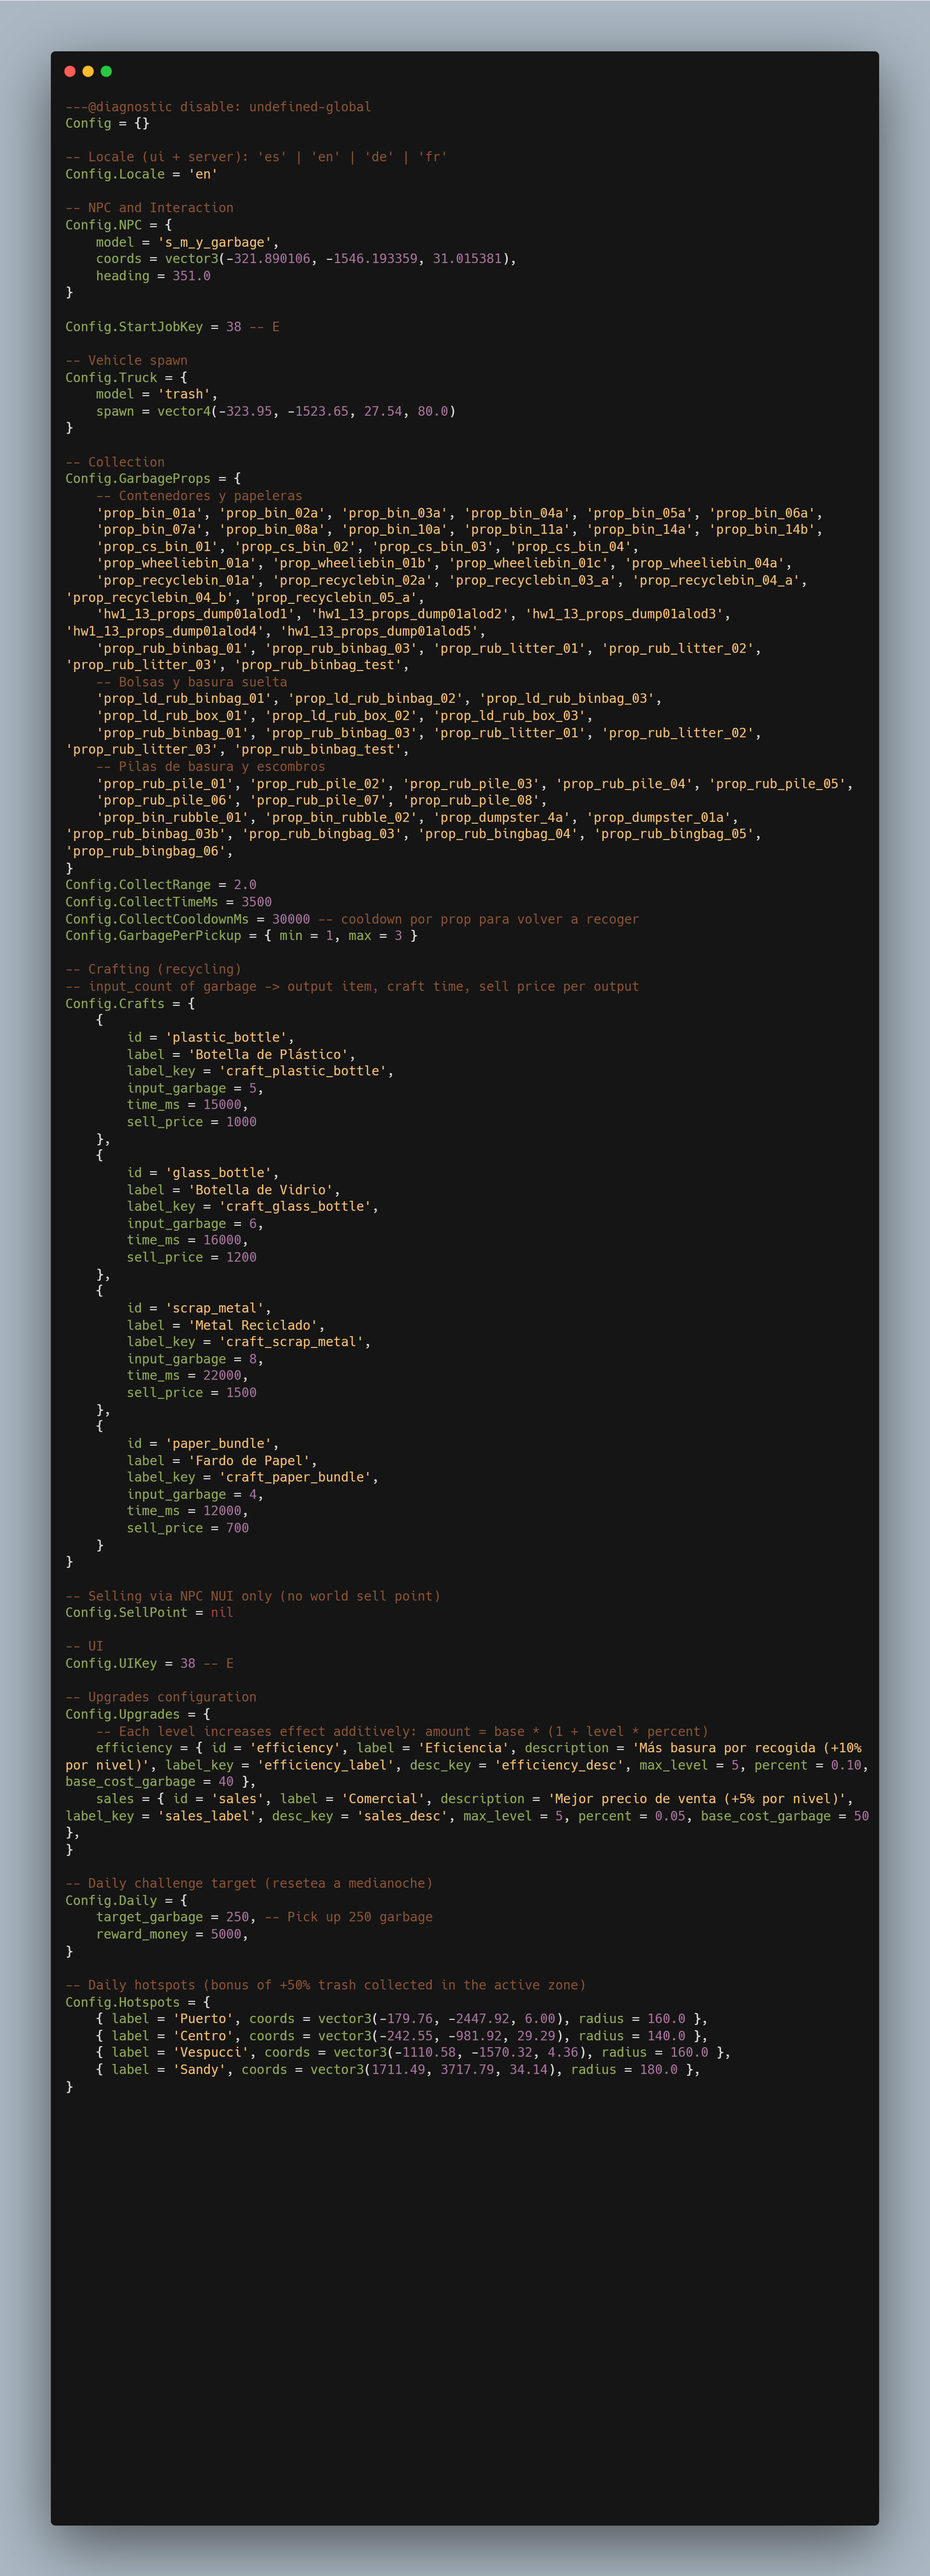Click the line 'Config.CollectTimeMs = 3500'
Screen dimensions: 930x2576
point(168,902)
